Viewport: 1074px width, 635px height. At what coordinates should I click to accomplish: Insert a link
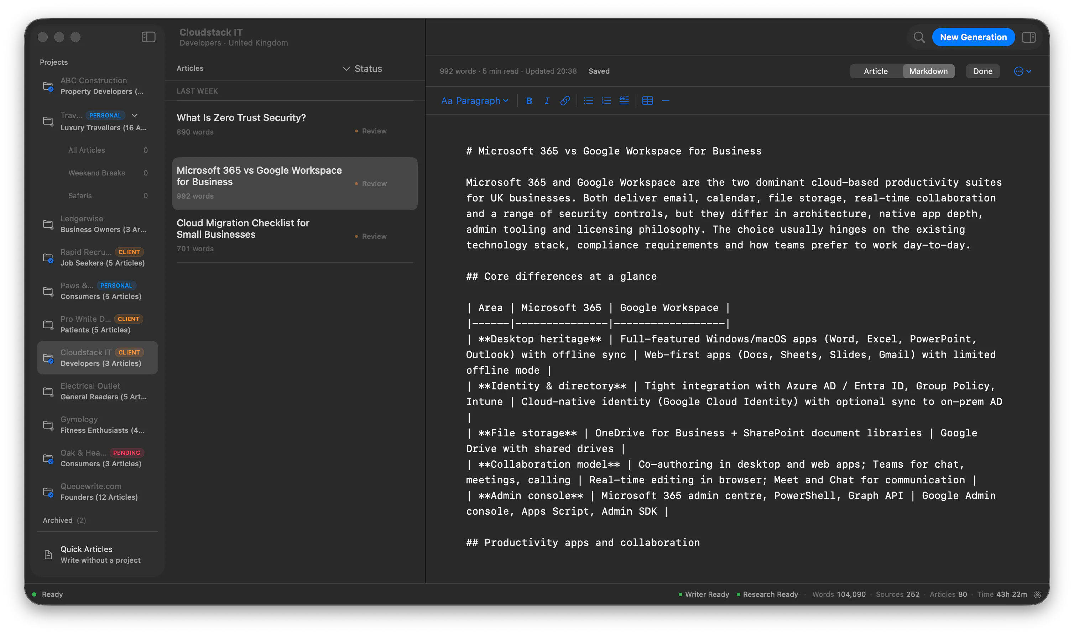click(x=565, y=101)
